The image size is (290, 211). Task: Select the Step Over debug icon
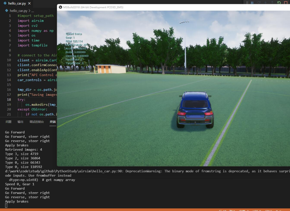[x=259, y=2]
